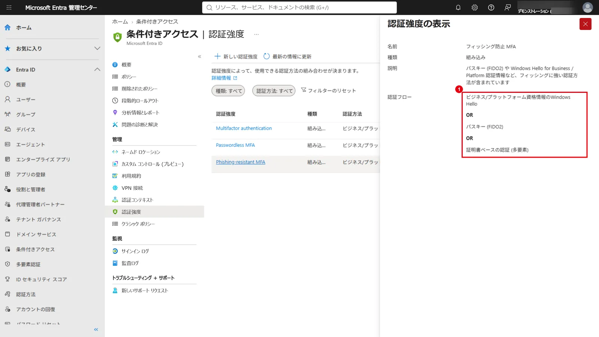Click the グループ sidebar icon

pyautogui.click(x=7, y=115)
